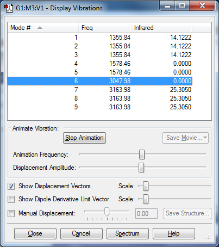Click the Cancel button

point(82,233)
